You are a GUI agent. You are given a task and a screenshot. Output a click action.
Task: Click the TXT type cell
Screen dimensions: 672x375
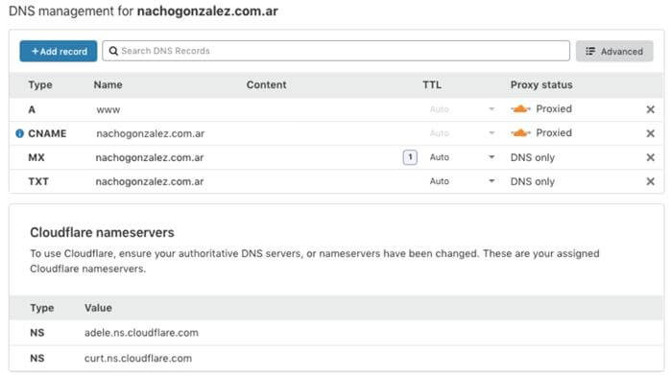pyautogui.click(x=38, y=181)
